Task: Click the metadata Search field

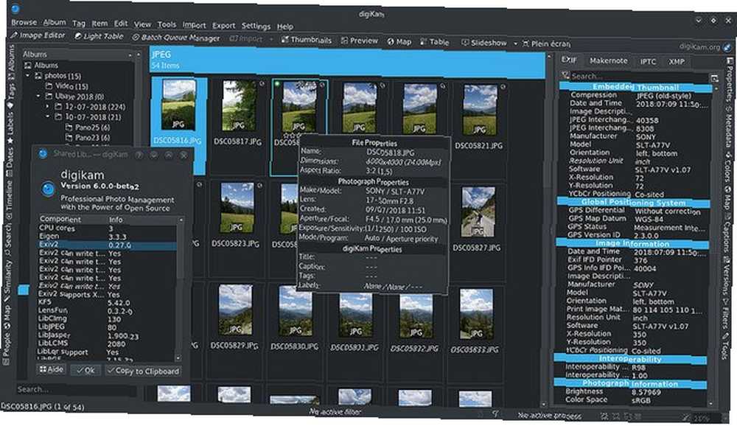Action: point(638,76)
